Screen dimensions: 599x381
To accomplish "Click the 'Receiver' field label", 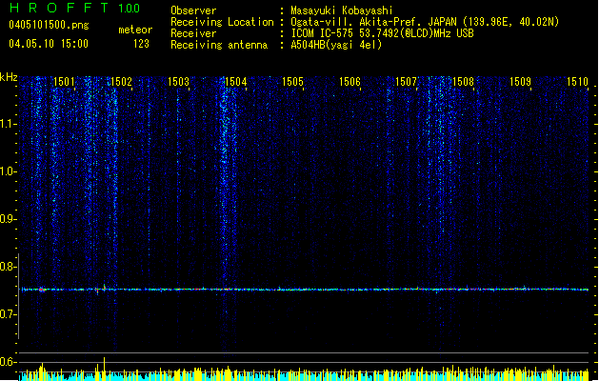I will coord(193,33).
